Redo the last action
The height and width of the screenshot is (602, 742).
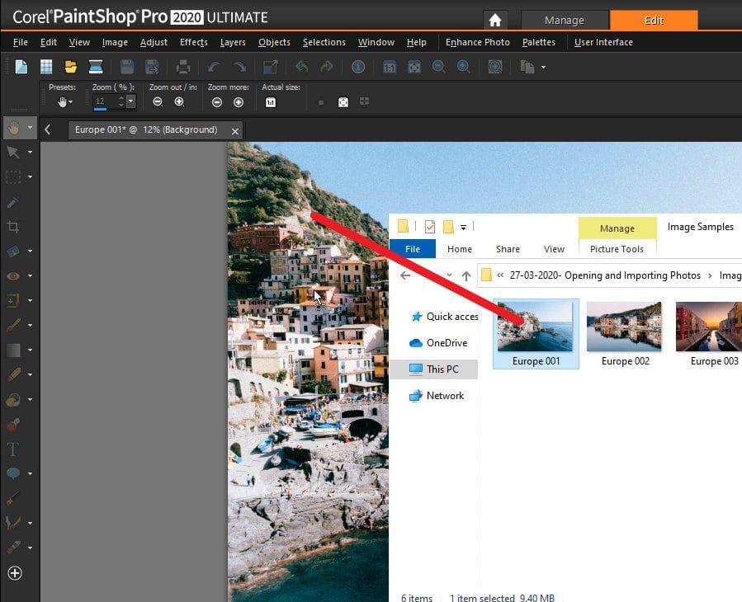coord(238,66)
